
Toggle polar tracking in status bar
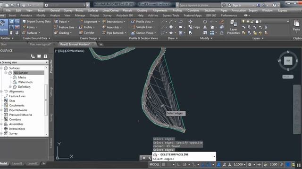pos(185,164)
